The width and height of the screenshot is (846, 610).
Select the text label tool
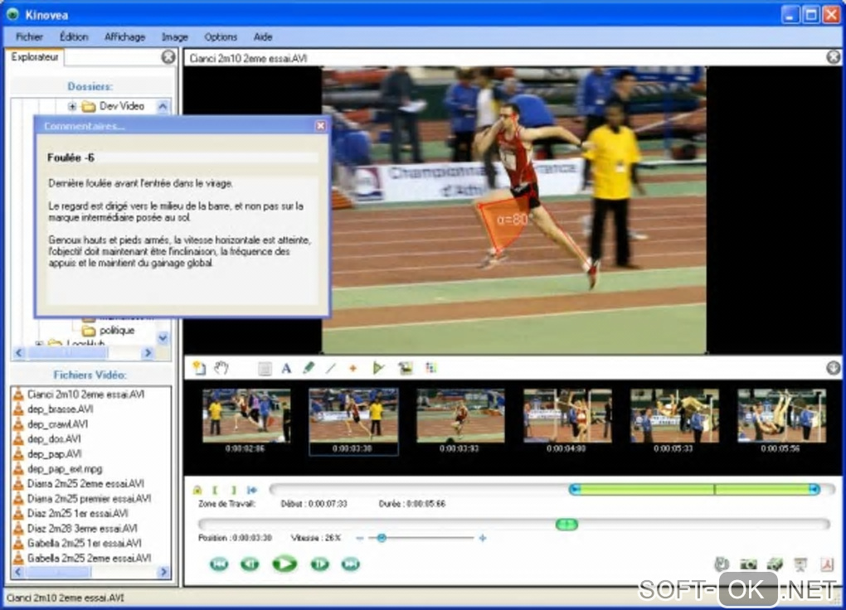point(286,368)
